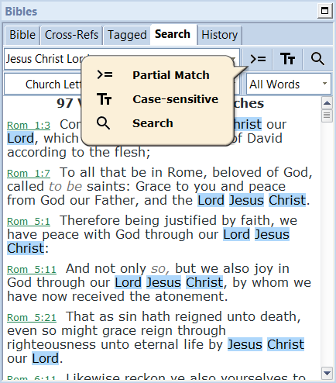Click the magnifier icon in tooltip legend
336x383 pixels.
(x=104, y=123)
